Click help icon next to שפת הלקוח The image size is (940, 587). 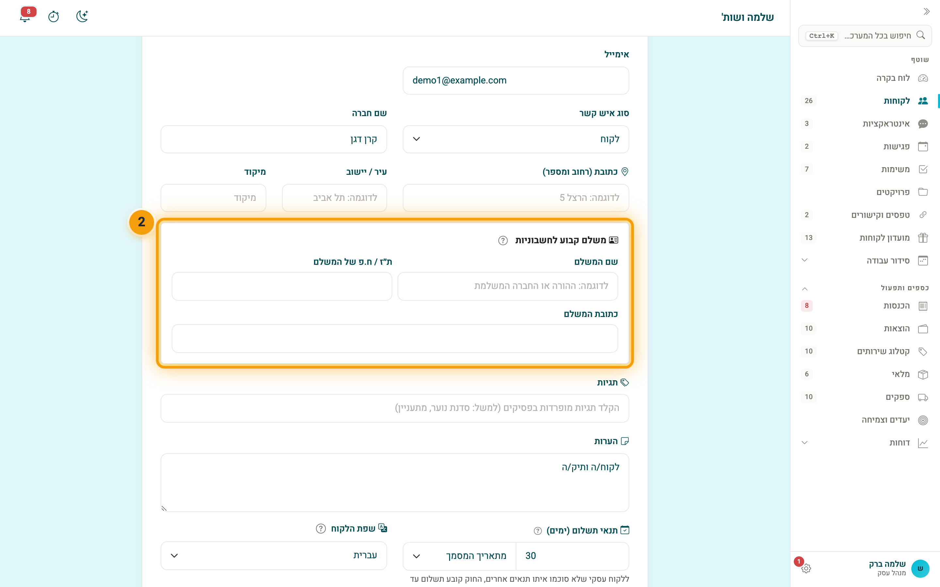(321, 528)
